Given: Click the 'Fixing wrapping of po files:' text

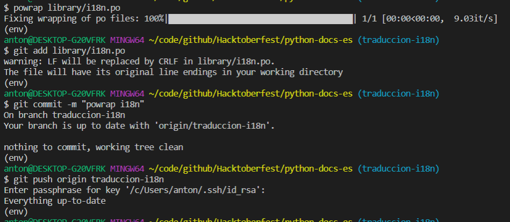Looking at the screenshot, I should 72,19.
